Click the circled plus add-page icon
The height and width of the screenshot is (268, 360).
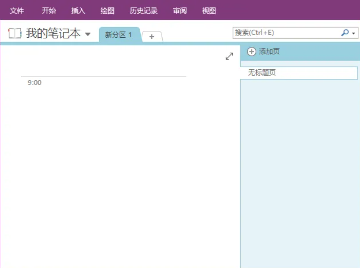coord(251,51)
